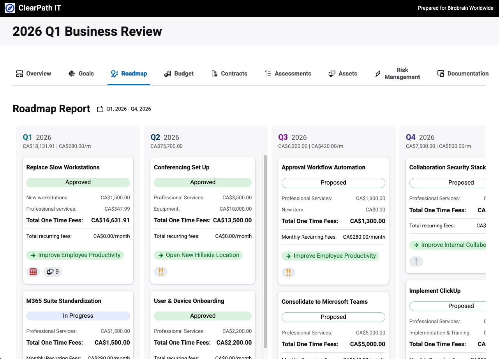This screenshot has width=499, height=359.
Task: Open the In Progress status on M365 Suite Standardization
Action: pos(78,315)
